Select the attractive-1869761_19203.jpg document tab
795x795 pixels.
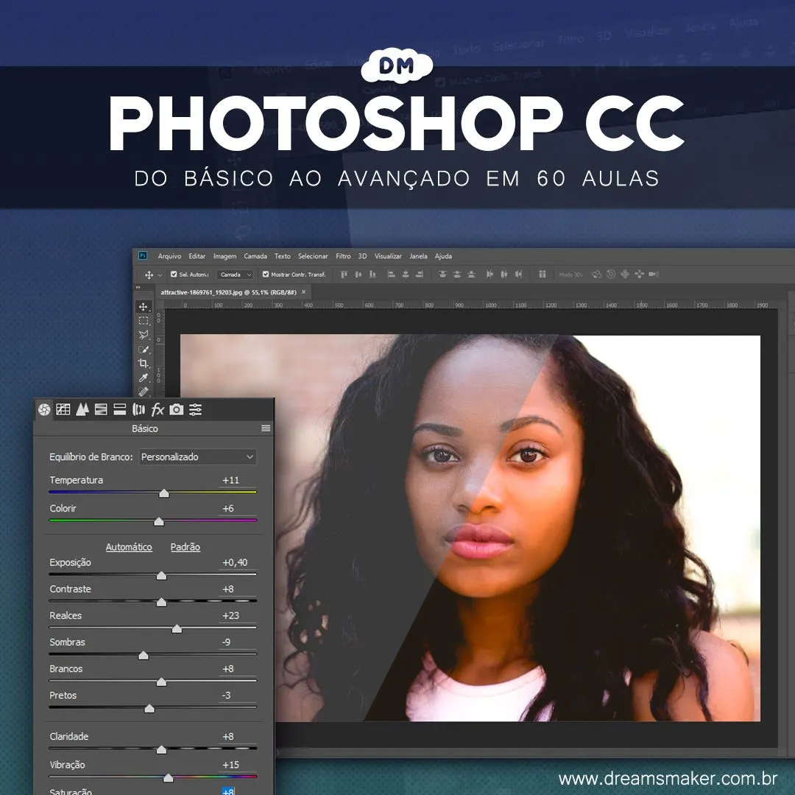(228, 292)
